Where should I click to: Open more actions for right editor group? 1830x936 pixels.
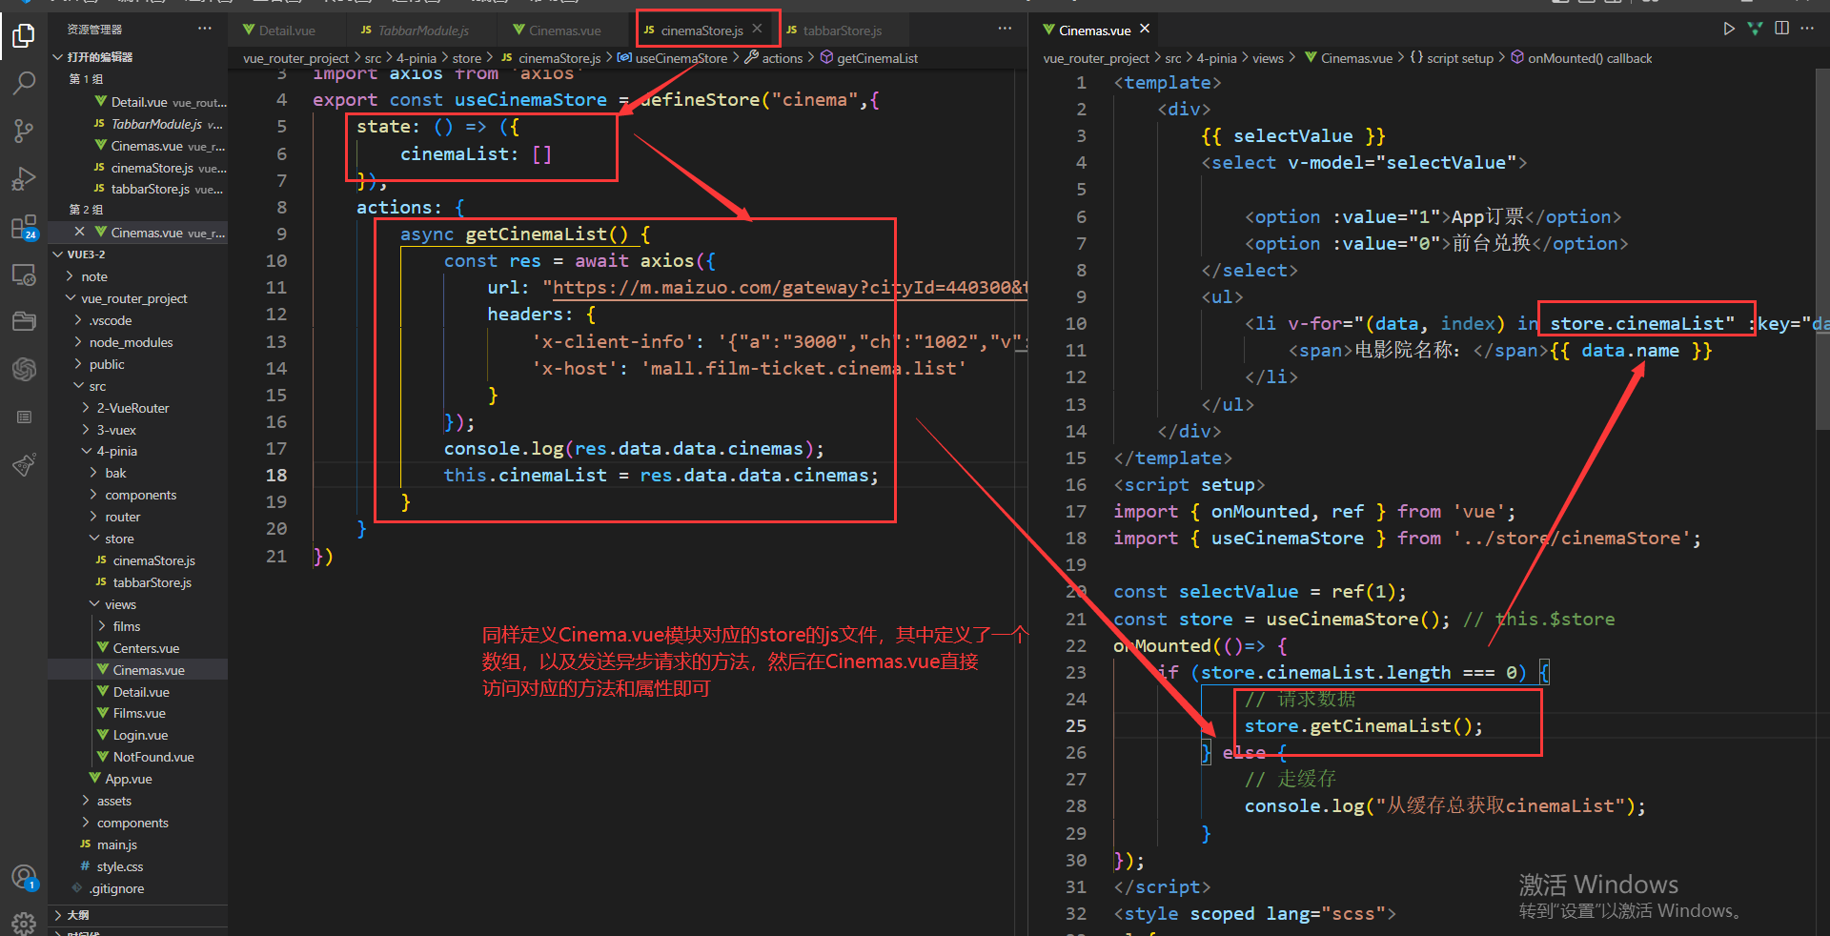[x=1807, y=29]
